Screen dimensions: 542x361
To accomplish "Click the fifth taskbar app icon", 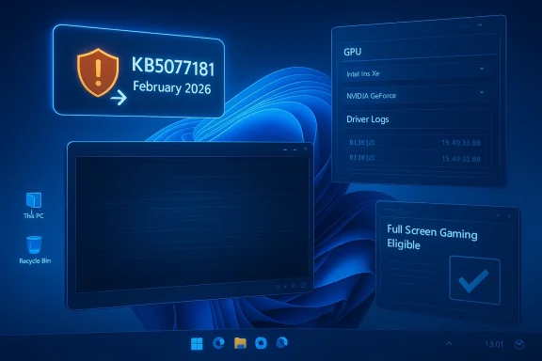I will click(x=282, y=342).
